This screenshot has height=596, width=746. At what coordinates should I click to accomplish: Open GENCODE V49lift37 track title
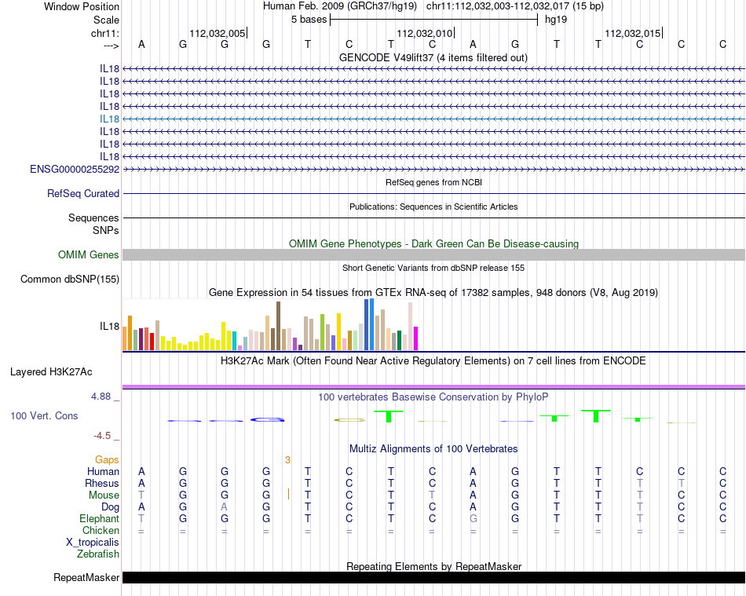(x=433, y=57)
